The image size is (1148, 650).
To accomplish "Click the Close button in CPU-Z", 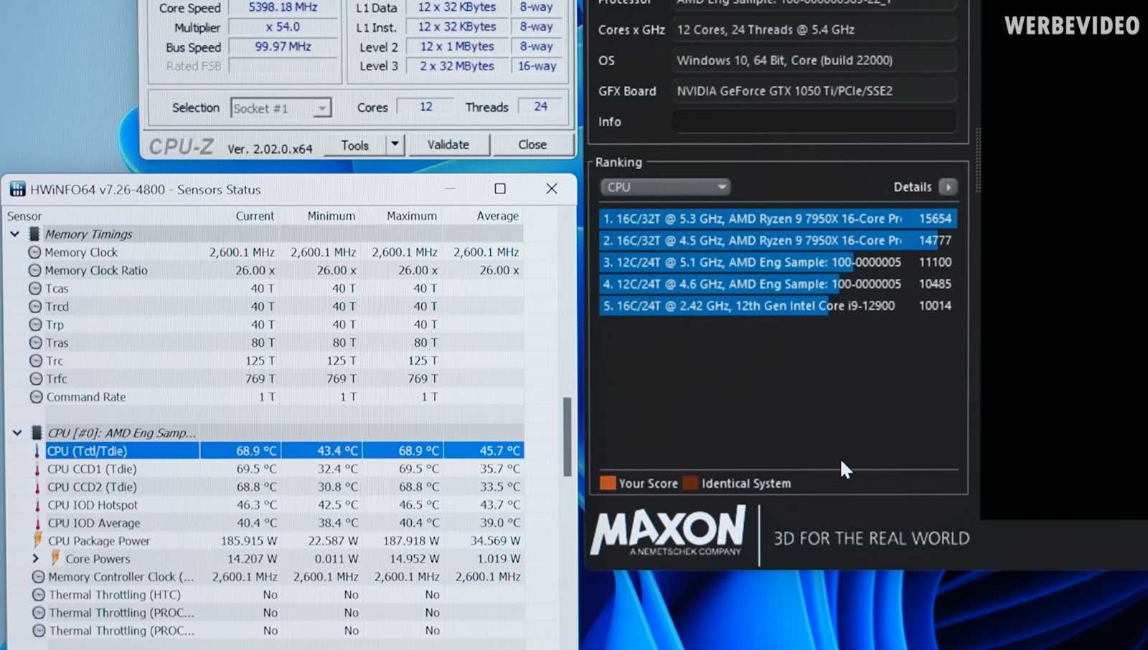I will pos(532,144).
